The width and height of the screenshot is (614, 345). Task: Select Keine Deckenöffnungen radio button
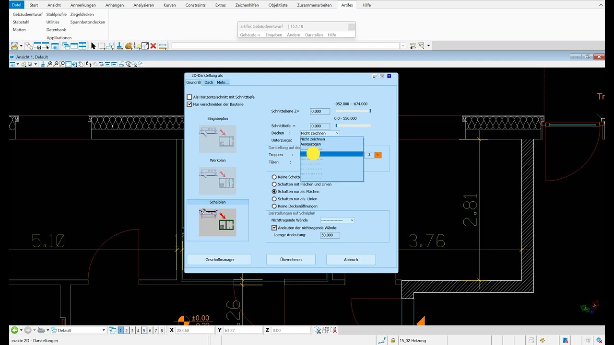point(274,206)
